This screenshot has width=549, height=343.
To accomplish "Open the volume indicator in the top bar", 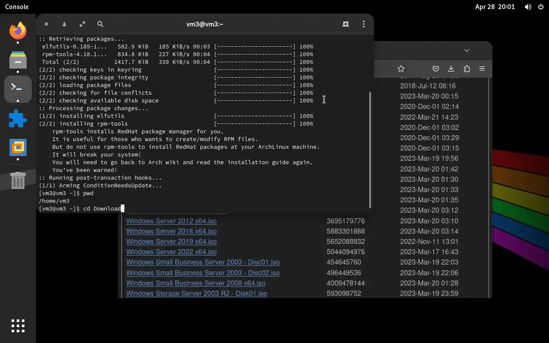I will coord(528,7).
